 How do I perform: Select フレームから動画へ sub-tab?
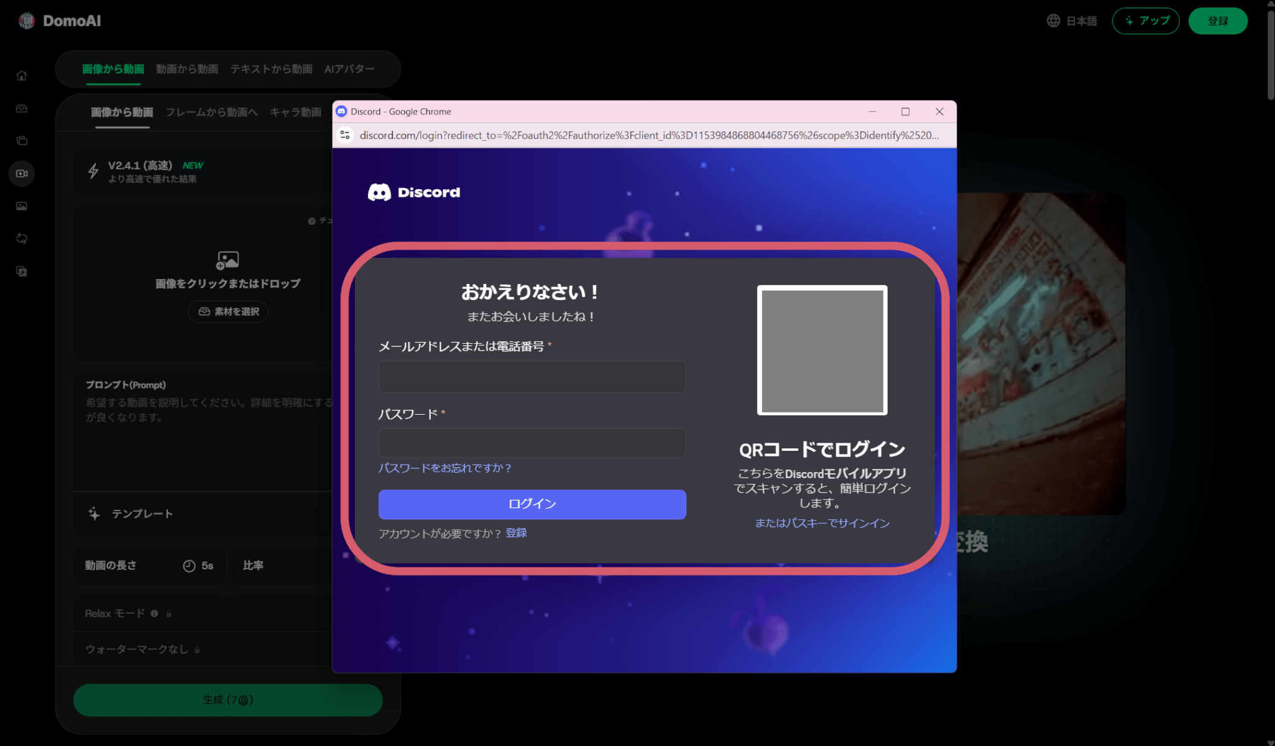click(211, 112)
